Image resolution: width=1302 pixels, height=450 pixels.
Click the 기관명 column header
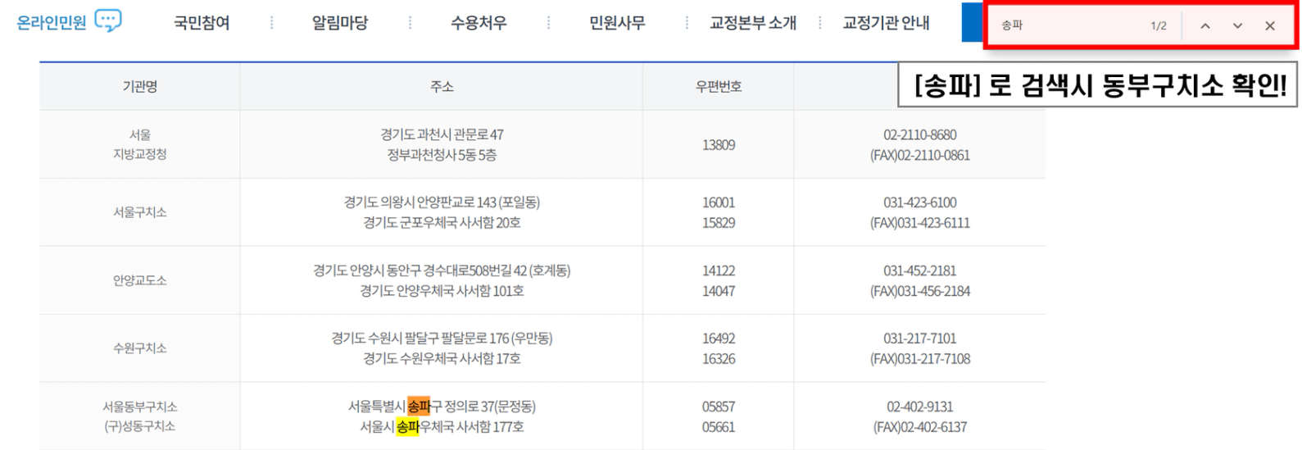140,86
